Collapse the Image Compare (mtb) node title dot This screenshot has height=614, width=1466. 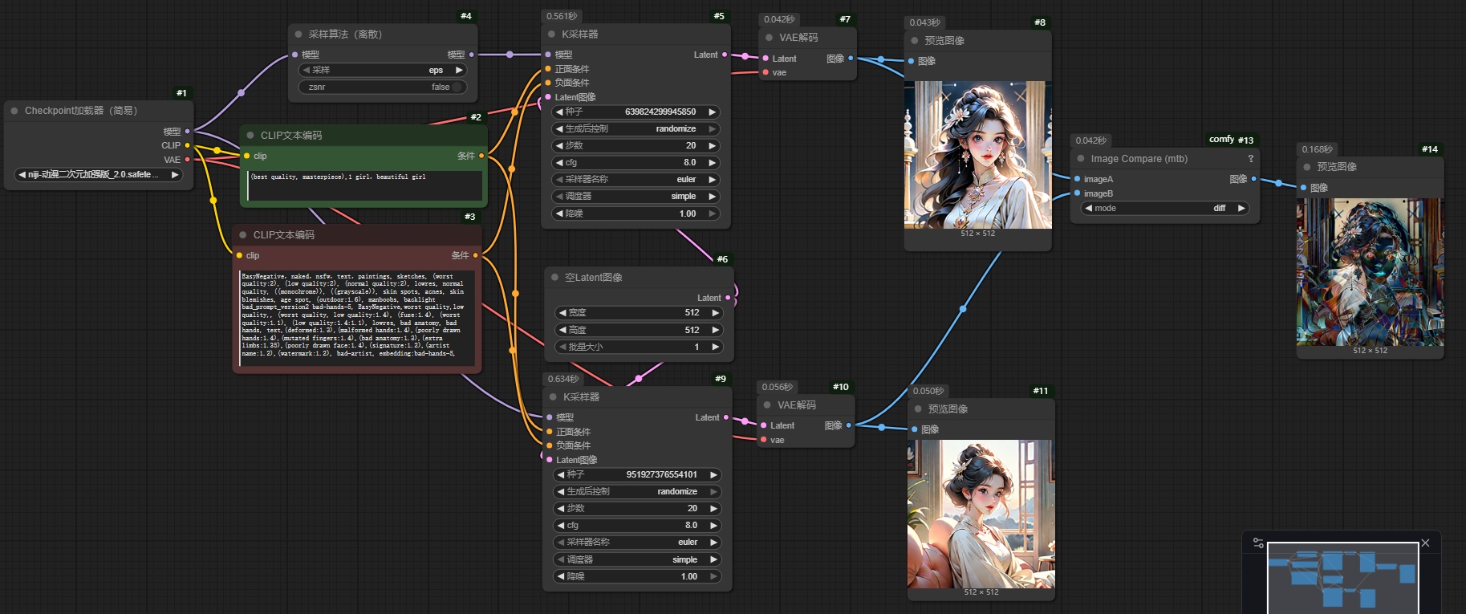click(x=1081, y=159)
